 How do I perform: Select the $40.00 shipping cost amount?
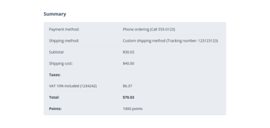tap(128, 64)
